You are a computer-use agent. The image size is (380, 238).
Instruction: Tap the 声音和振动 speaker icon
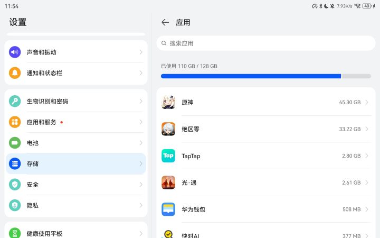(x=15, y=52)
